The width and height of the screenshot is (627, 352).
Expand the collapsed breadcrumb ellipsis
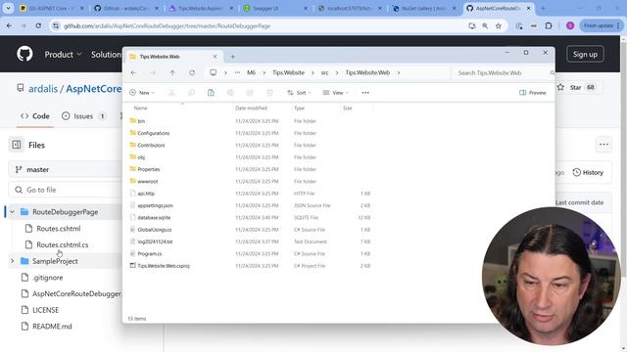237,72
